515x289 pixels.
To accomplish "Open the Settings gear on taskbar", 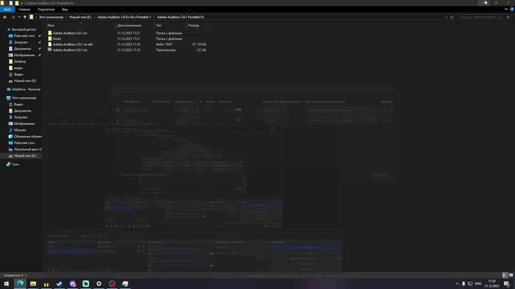I will coord(99,284).
